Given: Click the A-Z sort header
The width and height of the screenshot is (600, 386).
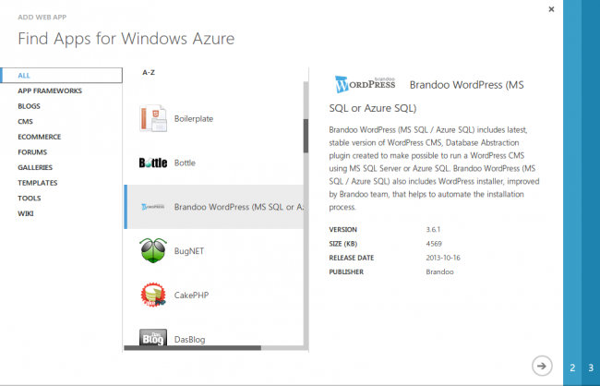Looking at the screenshot, I should pyautogui.click(x=149, y=72).
